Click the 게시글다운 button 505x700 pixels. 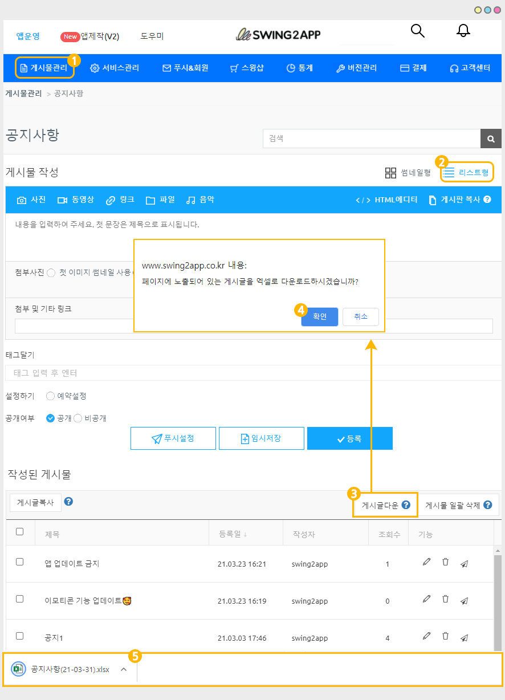385,505
